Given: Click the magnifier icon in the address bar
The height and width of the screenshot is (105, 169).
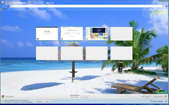Looking at the screenshot, I should coord(12,6).
